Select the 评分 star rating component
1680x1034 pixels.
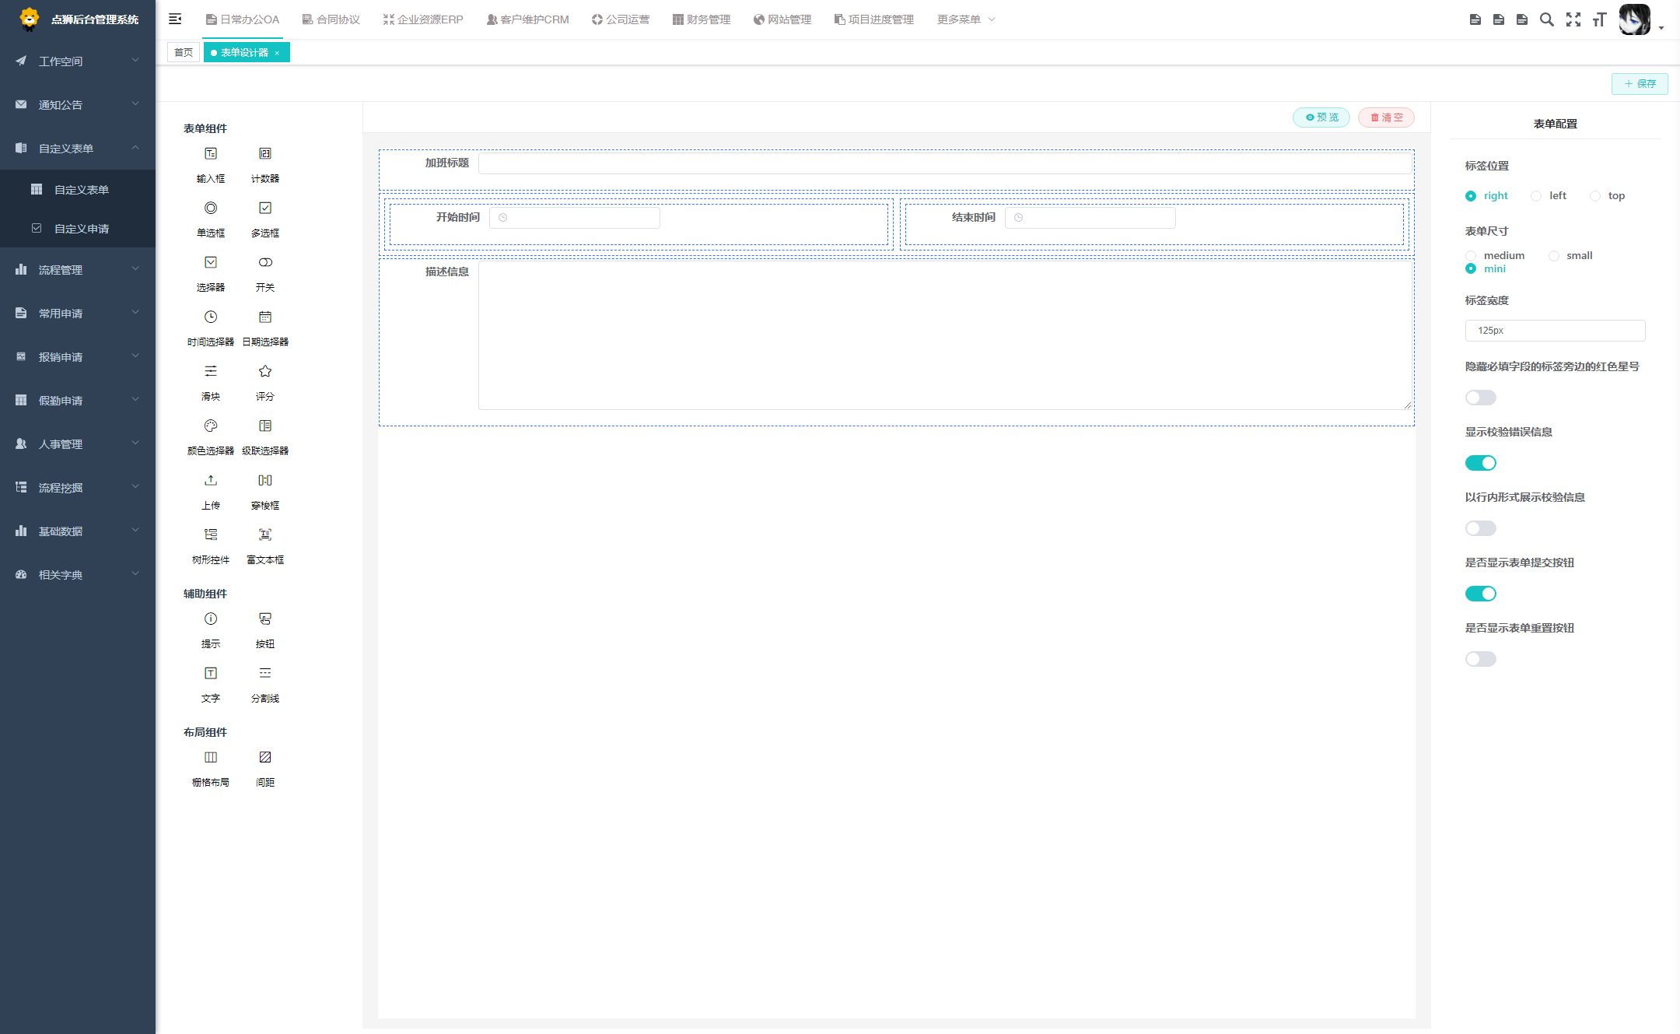(x=265, y=372)
